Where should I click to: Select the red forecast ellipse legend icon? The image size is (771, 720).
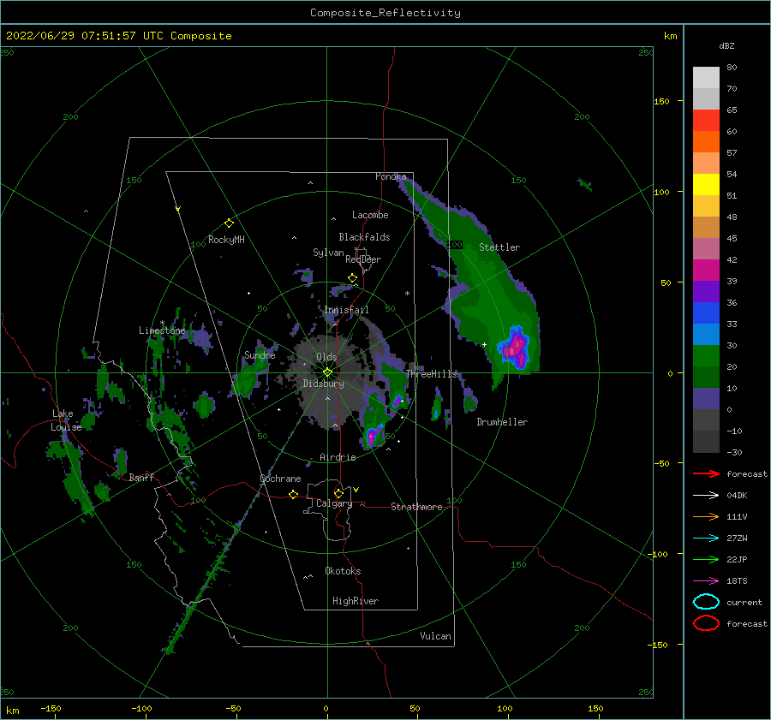click(x=706, y=623)
